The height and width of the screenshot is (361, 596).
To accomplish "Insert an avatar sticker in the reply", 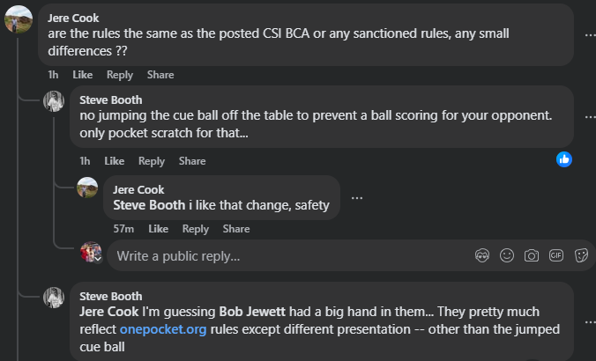I will [x=482, y=255].
